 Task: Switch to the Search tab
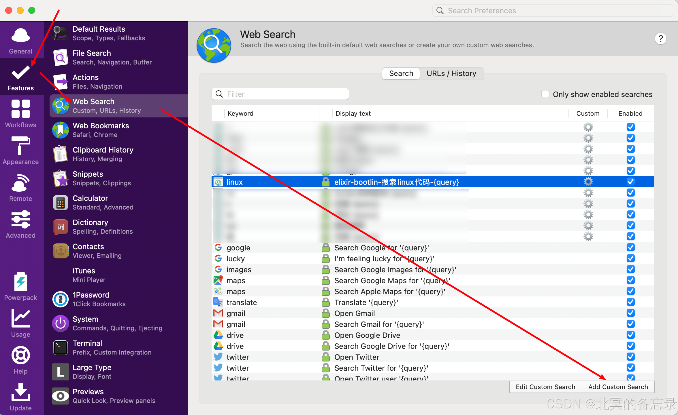pyautogui.click(x=401, y=73)
